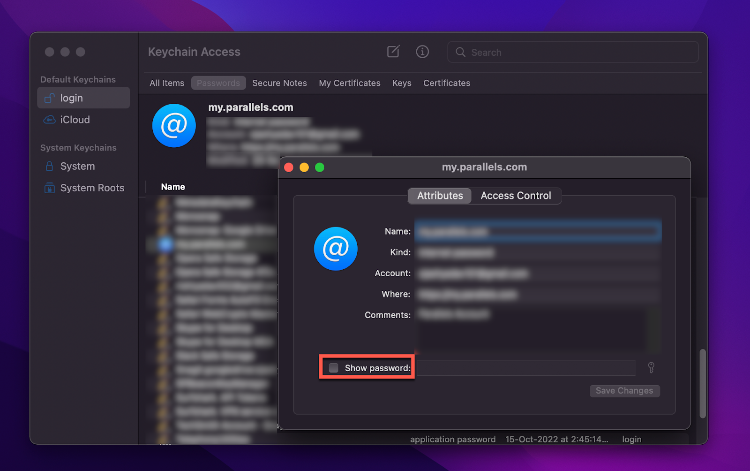Click the Name column header
Screen dimensions: 750x471
(x=173, y=187)
